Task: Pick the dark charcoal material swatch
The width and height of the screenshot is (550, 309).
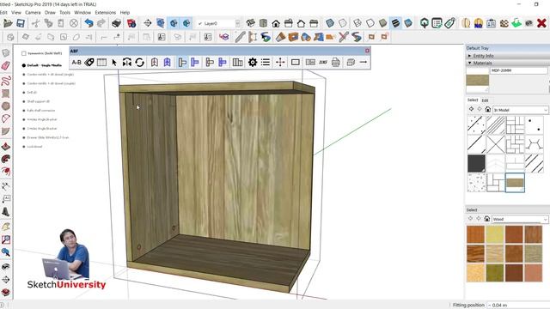Action: point(476,163)
